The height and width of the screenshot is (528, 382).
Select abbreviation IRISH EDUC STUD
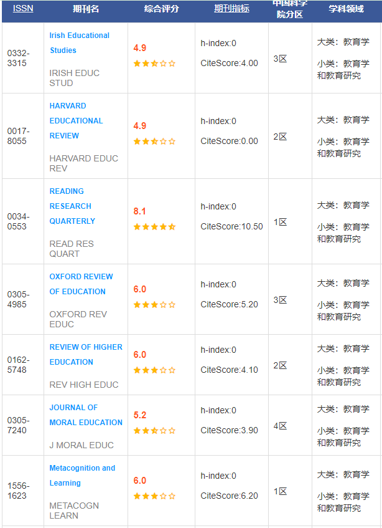(x=74, y=78)
